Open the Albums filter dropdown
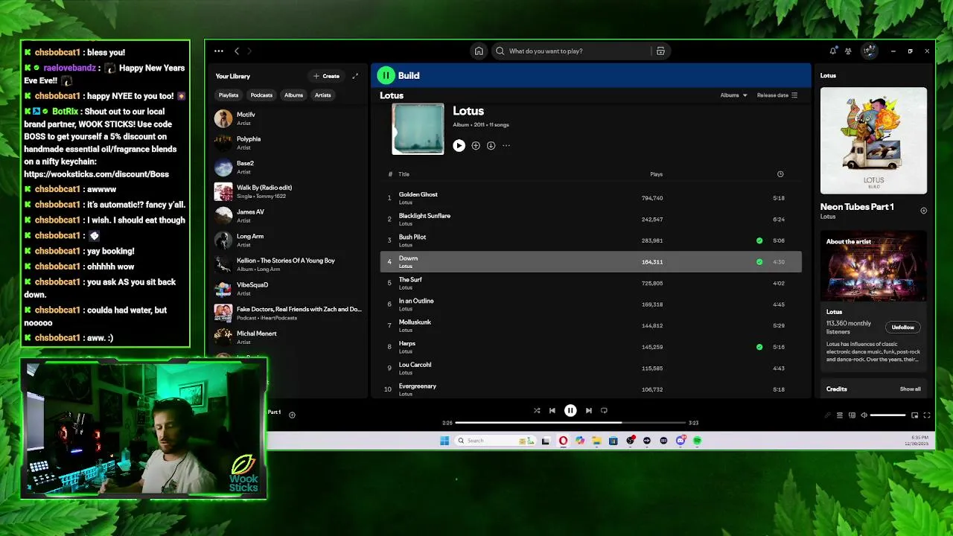This screenshot has height=536, width=953. 733,95
